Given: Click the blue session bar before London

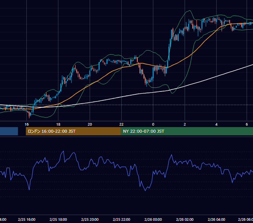Looking at the screenshot, I should 9,131.
